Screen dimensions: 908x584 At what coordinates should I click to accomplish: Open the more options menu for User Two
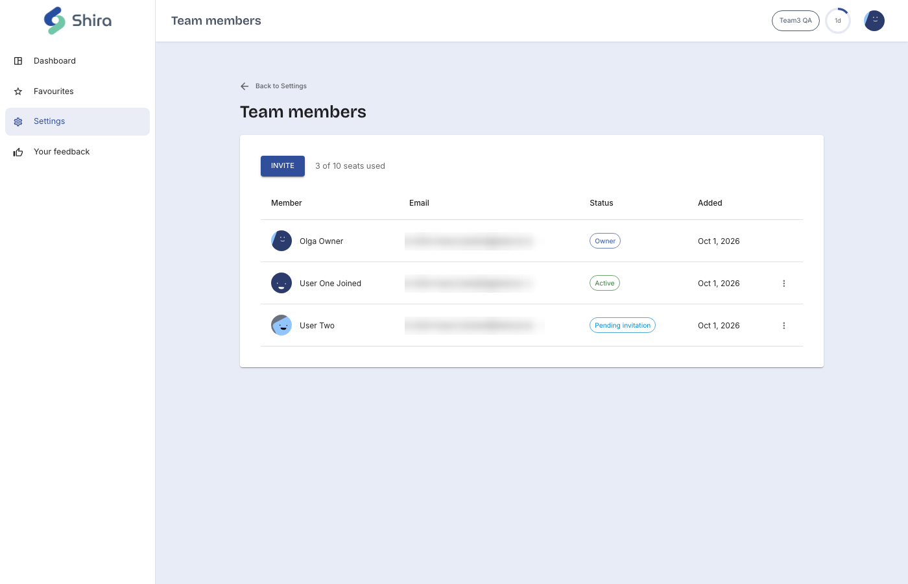pyautogui.click(x=784, y=326)
